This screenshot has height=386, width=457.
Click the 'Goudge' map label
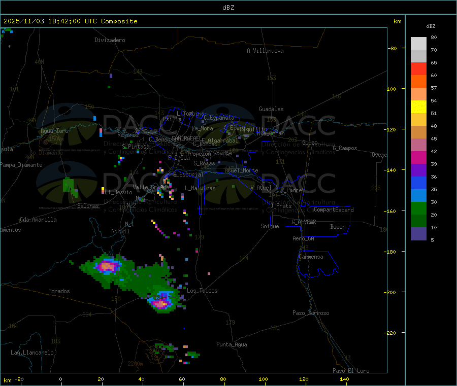(223, 153)
